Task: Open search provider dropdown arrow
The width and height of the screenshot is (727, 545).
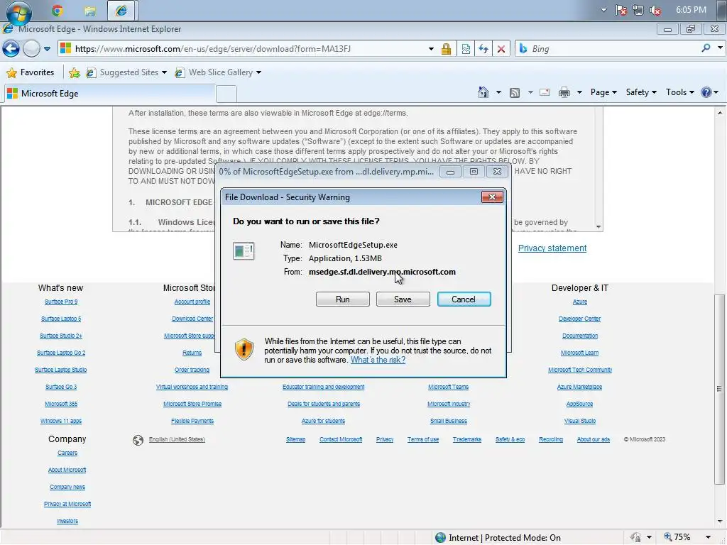Action: point(720,48)
